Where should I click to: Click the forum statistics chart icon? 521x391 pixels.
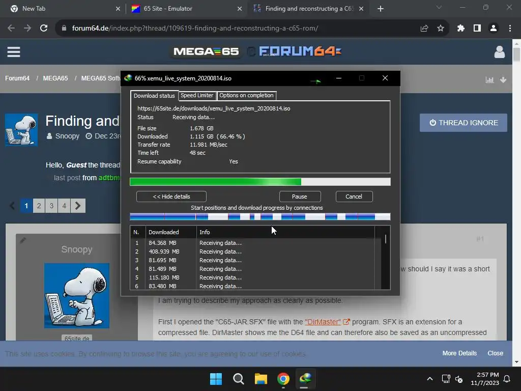[x=489, y=80]
